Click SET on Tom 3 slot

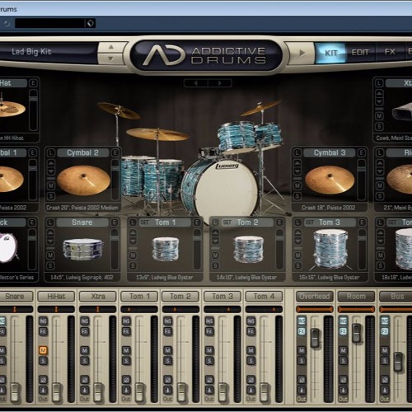pyautogui.click(x=310, y=222)
